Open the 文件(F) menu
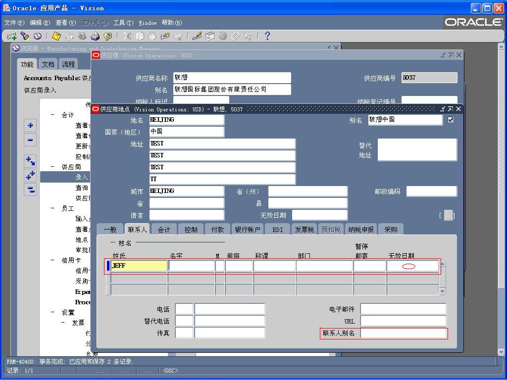Screen dimensions: 507x380 (x=14, y=23)
